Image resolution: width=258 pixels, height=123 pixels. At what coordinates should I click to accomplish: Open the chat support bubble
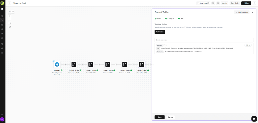coord(254,119)
